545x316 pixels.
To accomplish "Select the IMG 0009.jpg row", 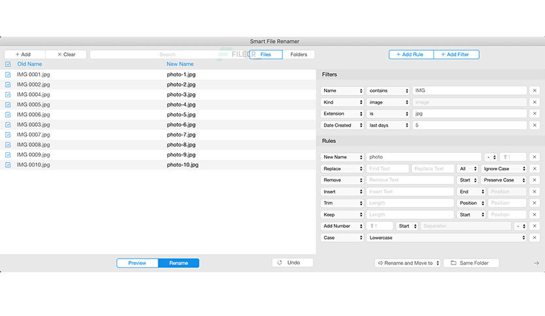I will tap(158, 155).
